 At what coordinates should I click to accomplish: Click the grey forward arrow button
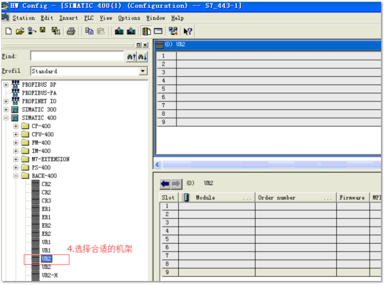pyautogui.click(x=176, y=184)
